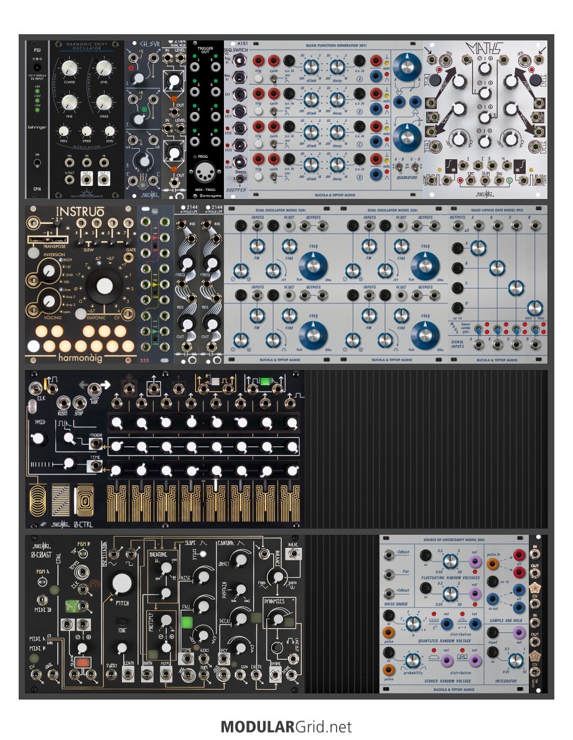Click the INVERSION knob on harmonàig
The image size is (573, 740).
pyautogui.click(x=49, y=271)
